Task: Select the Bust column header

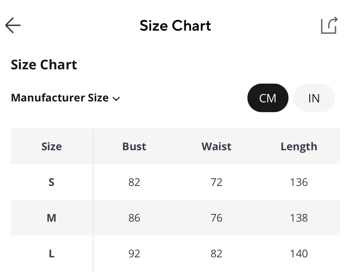Action: click(x=134, y=146)
